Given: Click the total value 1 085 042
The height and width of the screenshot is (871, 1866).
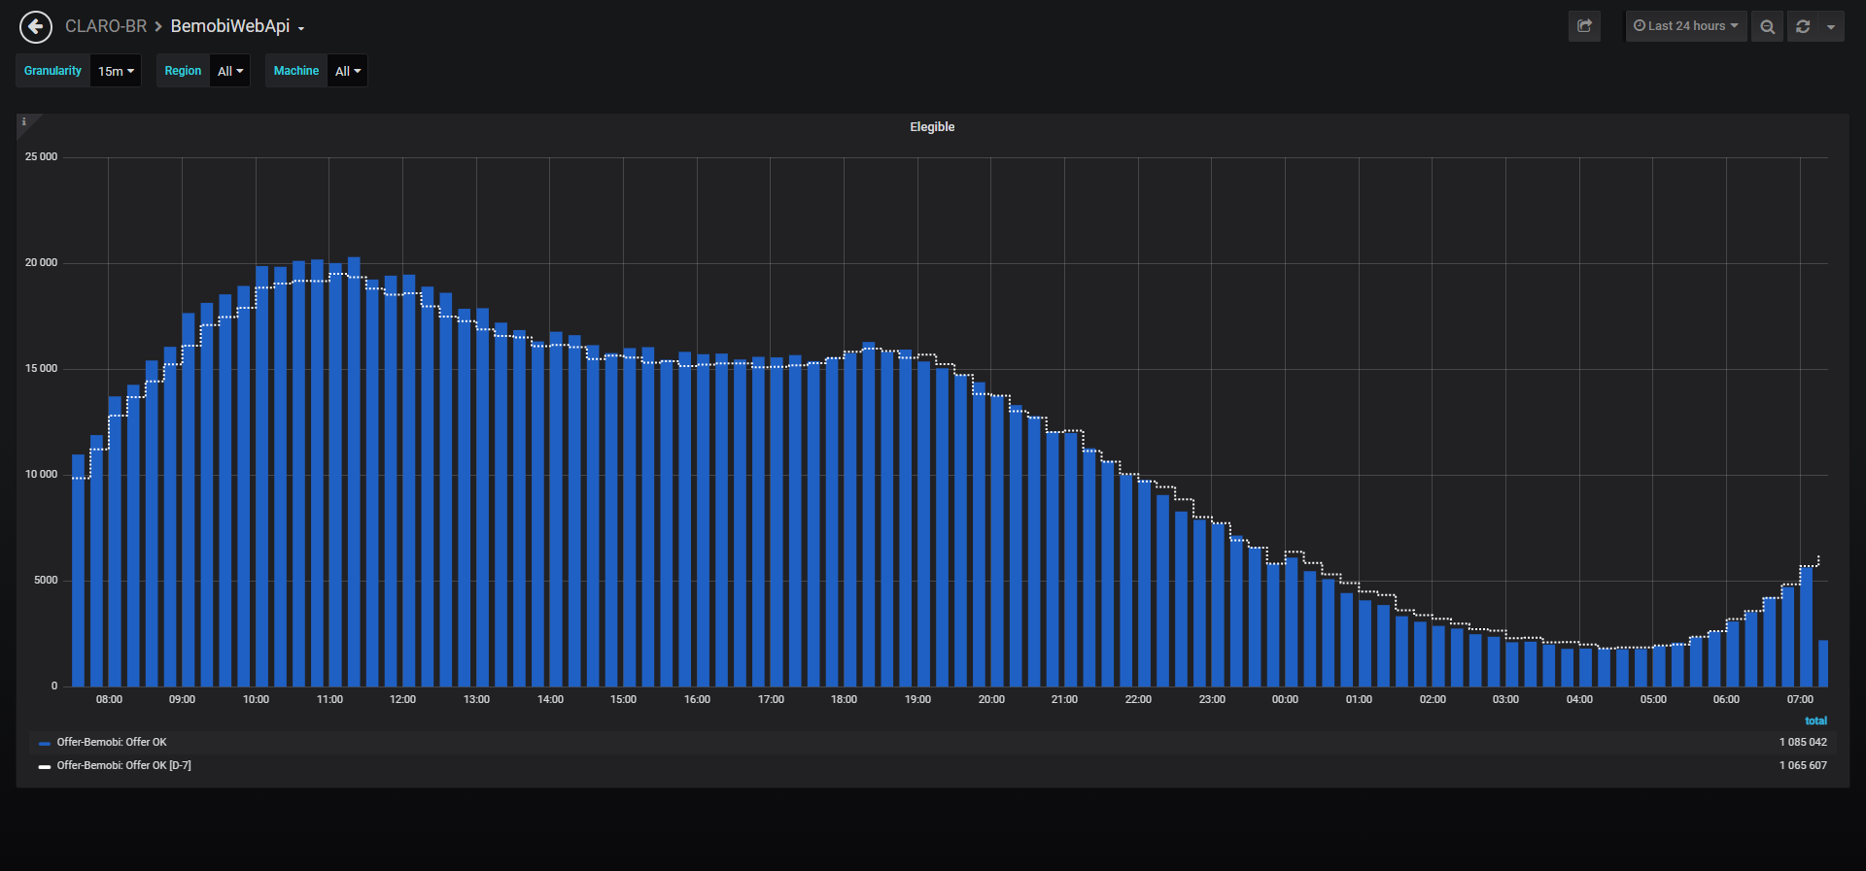Looking at the screenshot, I should pyautogui.click(x=1803, y=742).
